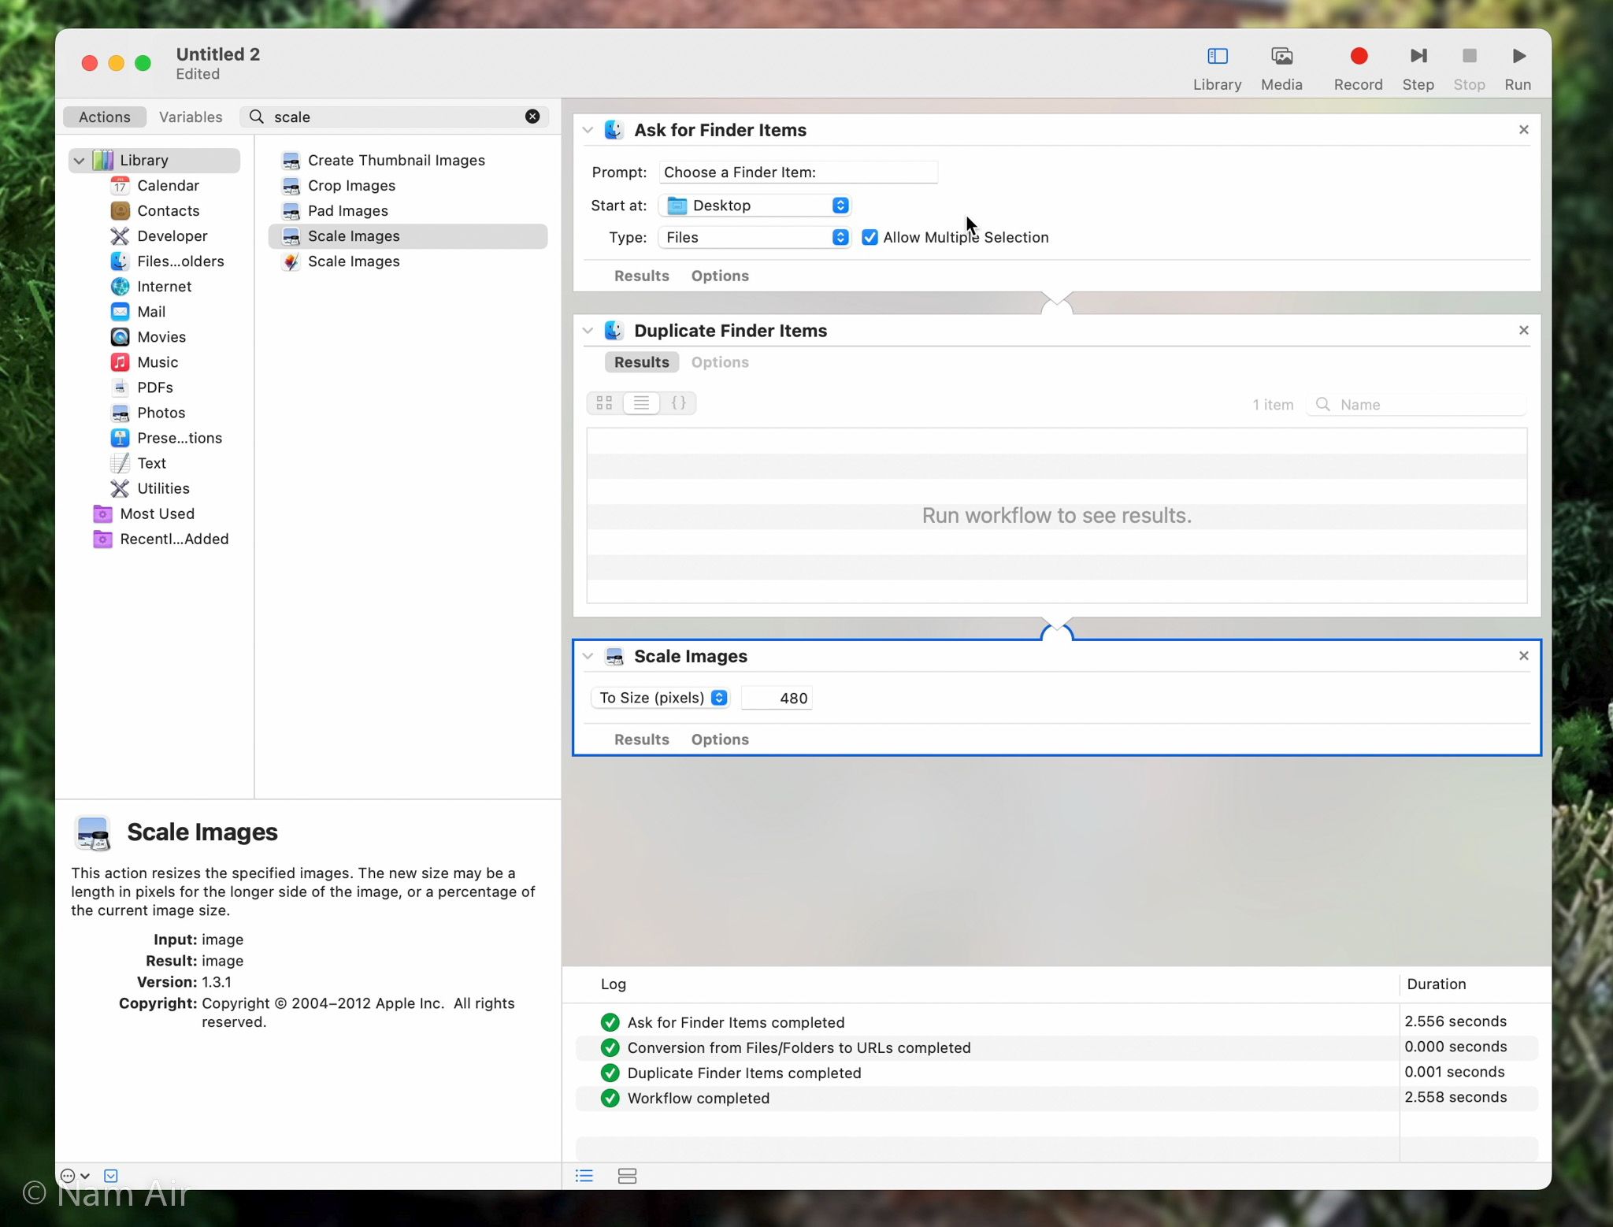Uncheck Allow Multiple Selection
Image resolution: width=1613 pixels, height=1227 pixels.
click(869, 237)
